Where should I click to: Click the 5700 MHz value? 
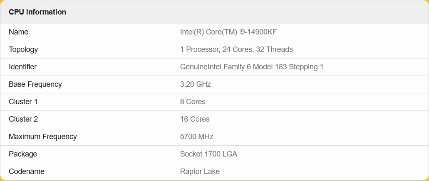coord(197,137)
